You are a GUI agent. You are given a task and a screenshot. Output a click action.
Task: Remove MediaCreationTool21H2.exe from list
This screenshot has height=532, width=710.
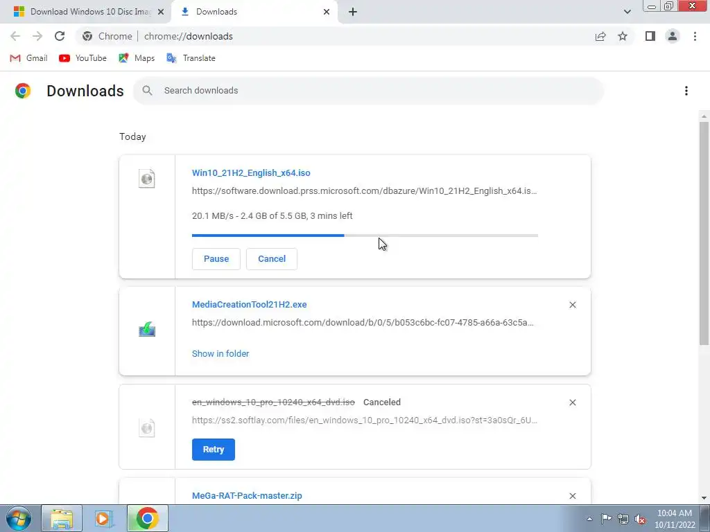pyautogui.click(x=572, y=305)
